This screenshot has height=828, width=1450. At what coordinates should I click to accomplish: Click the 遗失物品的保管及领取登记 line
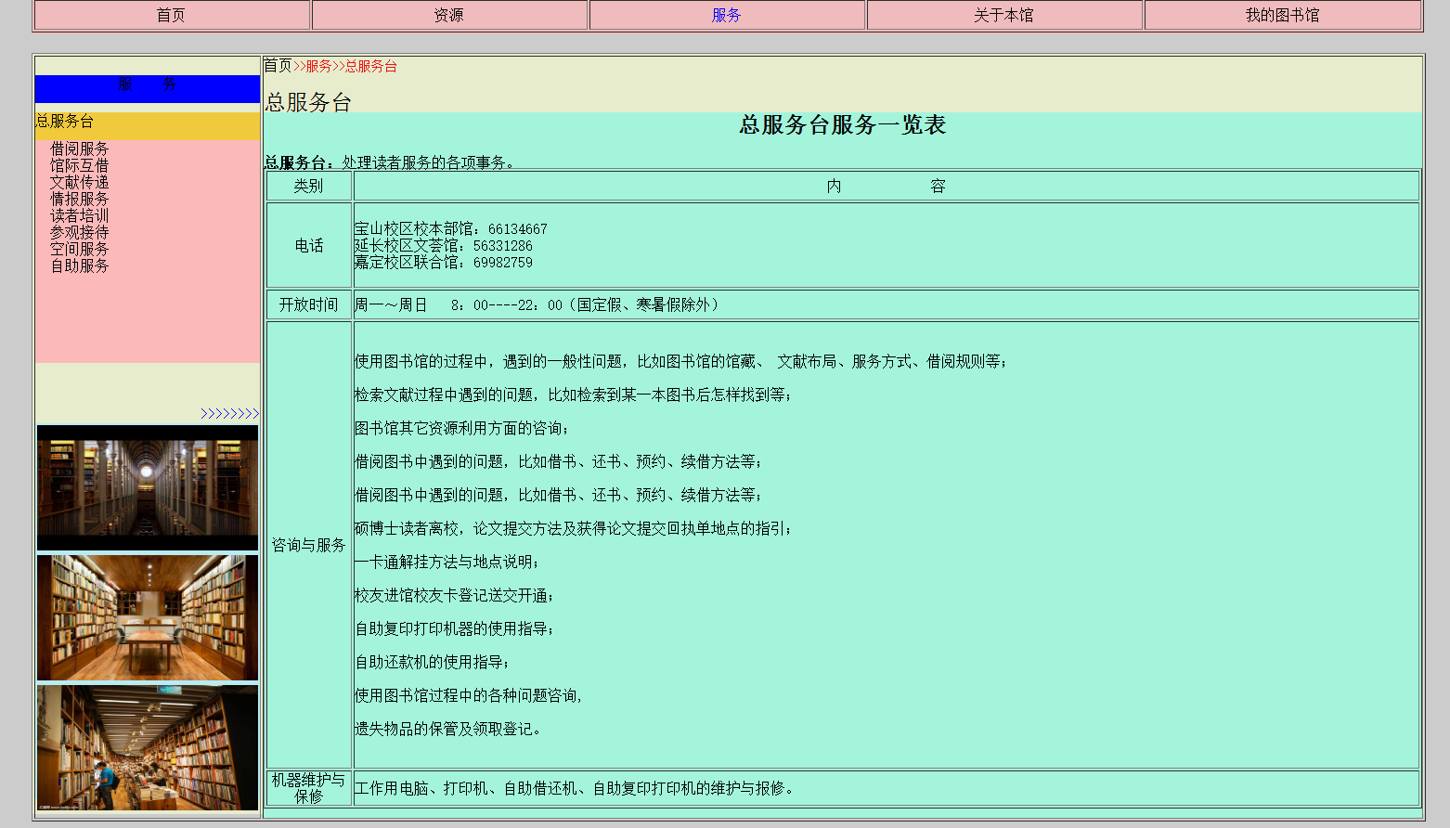447,729
